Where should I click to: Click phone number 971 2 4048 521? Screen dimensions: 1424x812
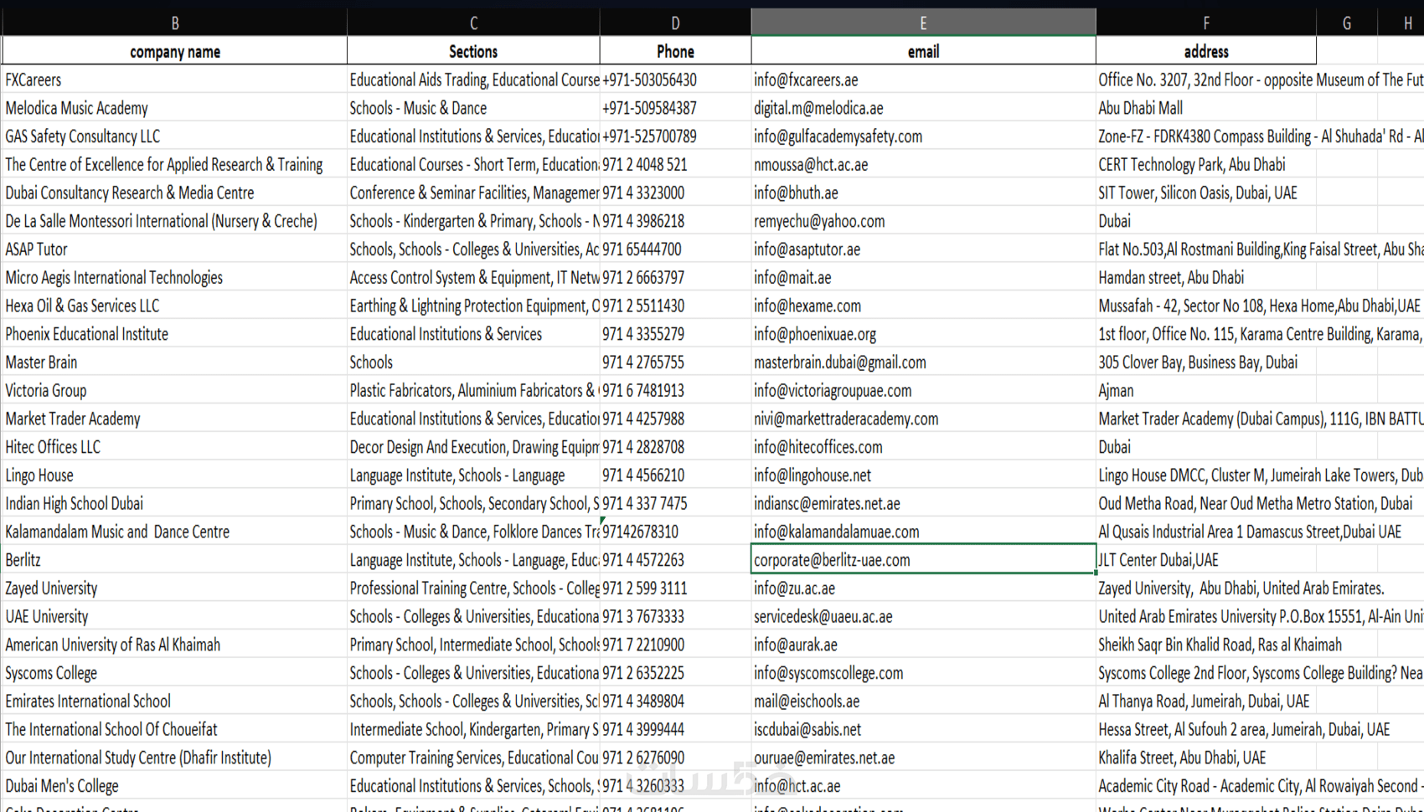[x=675, y=164]
